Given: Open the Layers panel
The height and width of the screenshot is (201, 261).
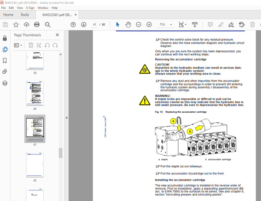Looking at the screenshot, I should (x=5, y=83).
